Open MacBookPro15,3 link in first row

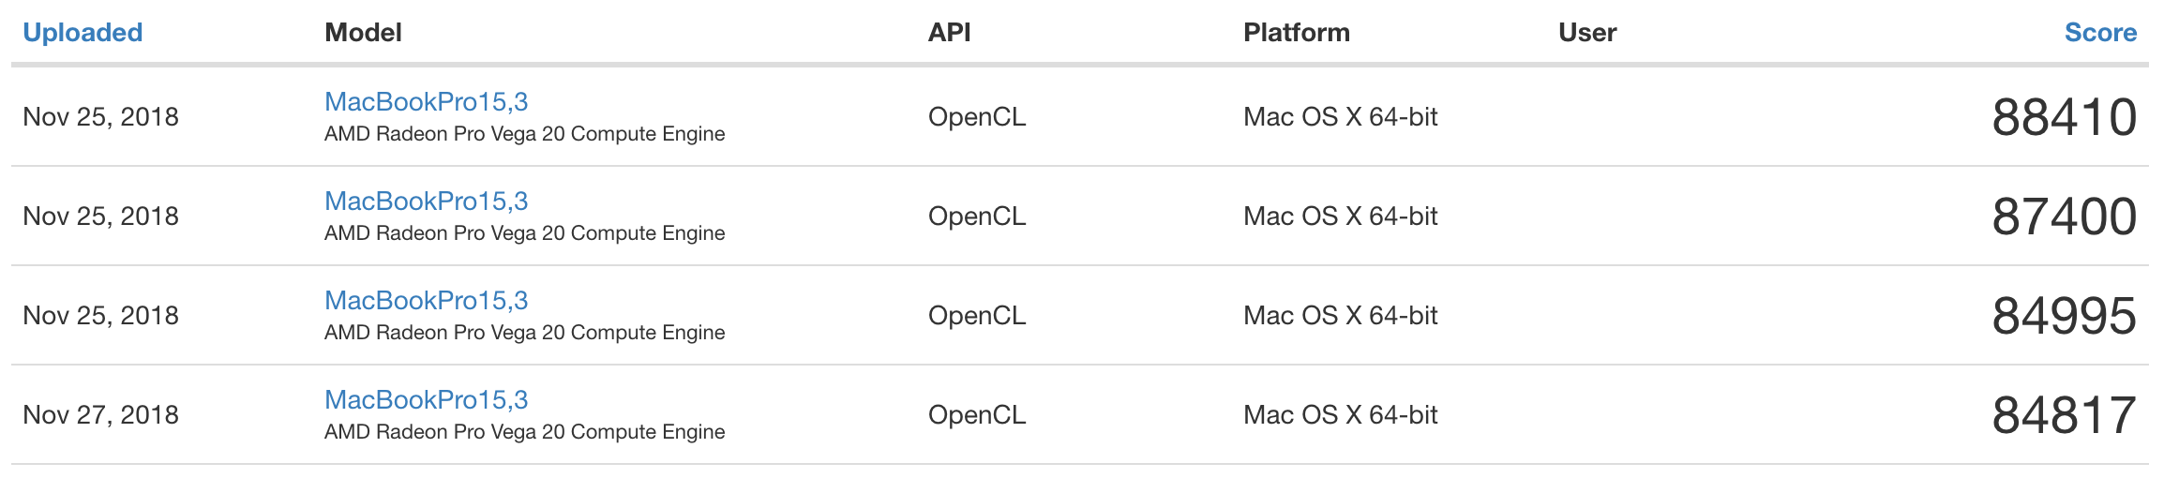point(426,101)
